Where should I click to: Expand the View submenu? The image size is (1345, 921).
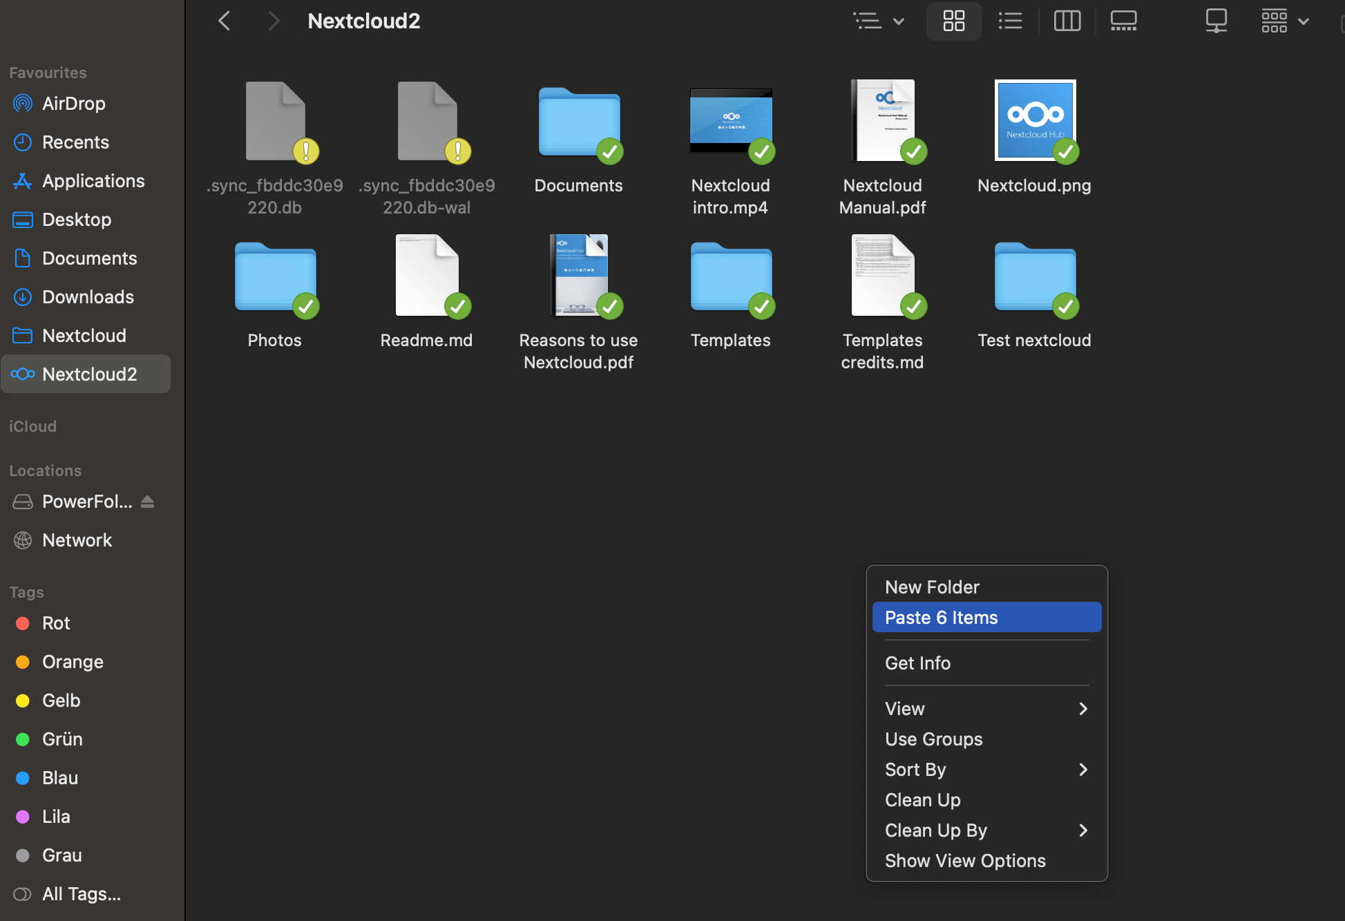(x=986, y=709)
